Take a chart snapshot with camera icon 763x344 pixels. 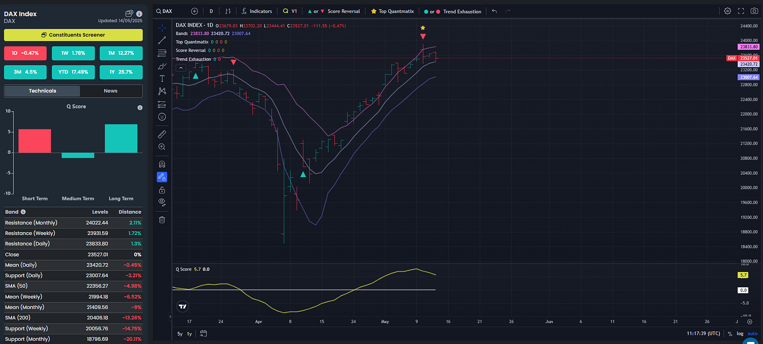pos(755,11)
